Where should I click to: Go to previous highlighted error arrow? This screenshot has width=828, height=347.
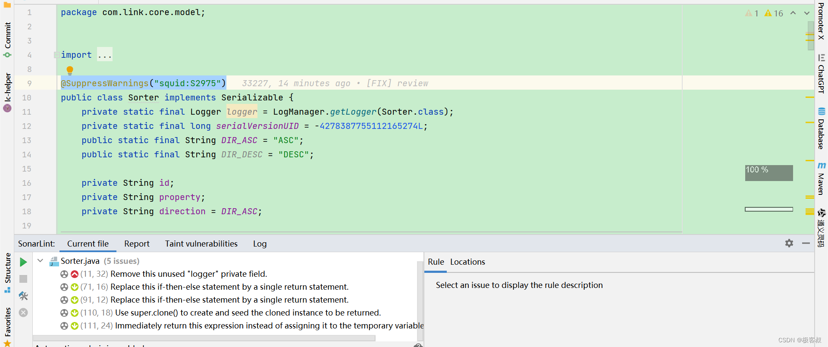(793, 13)
